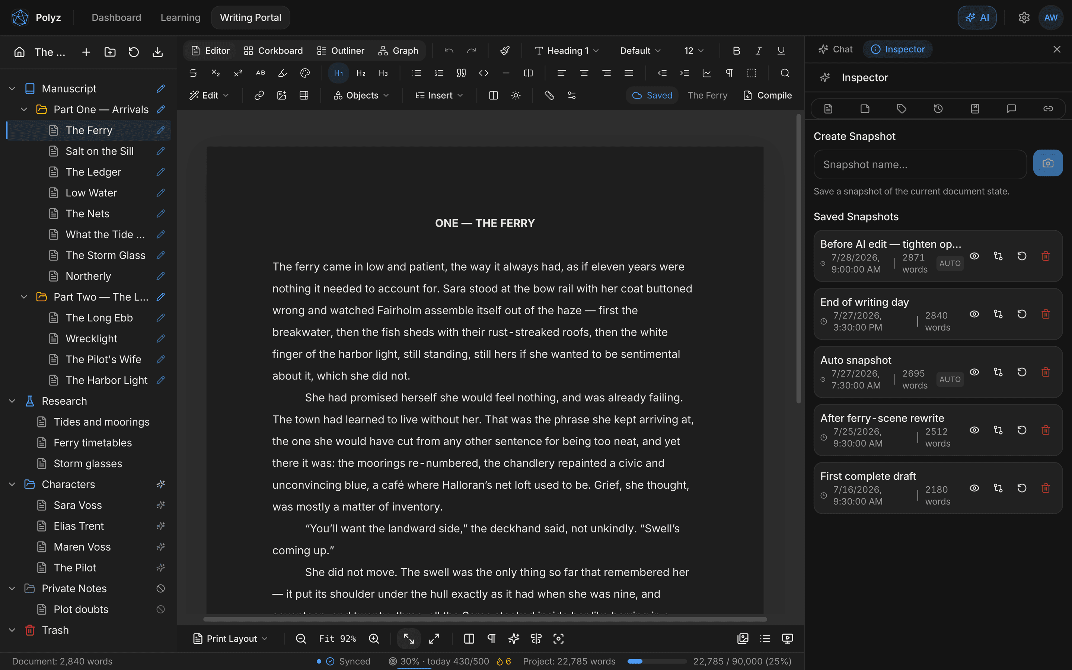The width and height of the screenshot is (1072, 670).
Task: Open search in the editor toolbar
Action: coord(785,73)
